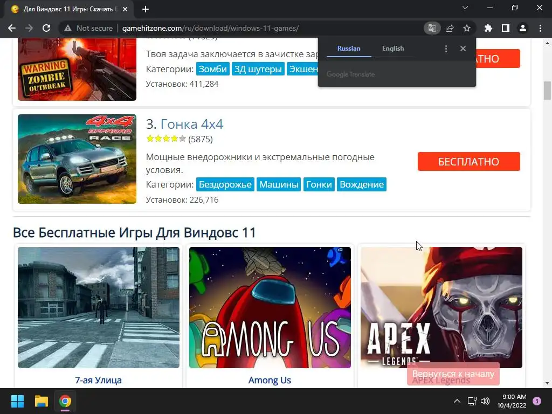Close the Для Виндовс 11 tab

pyautogui.click(x=125, y=9)
